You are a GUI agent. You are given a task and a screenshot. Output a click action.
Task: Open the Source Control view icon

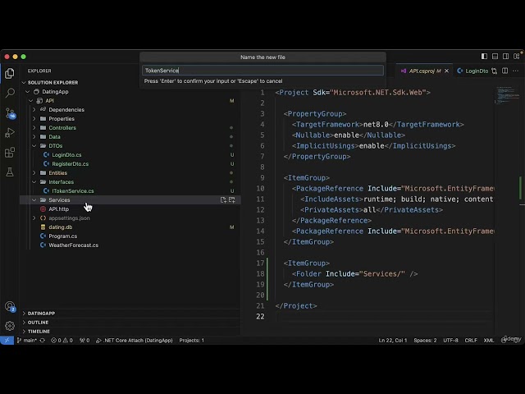[x=10, y=113]
